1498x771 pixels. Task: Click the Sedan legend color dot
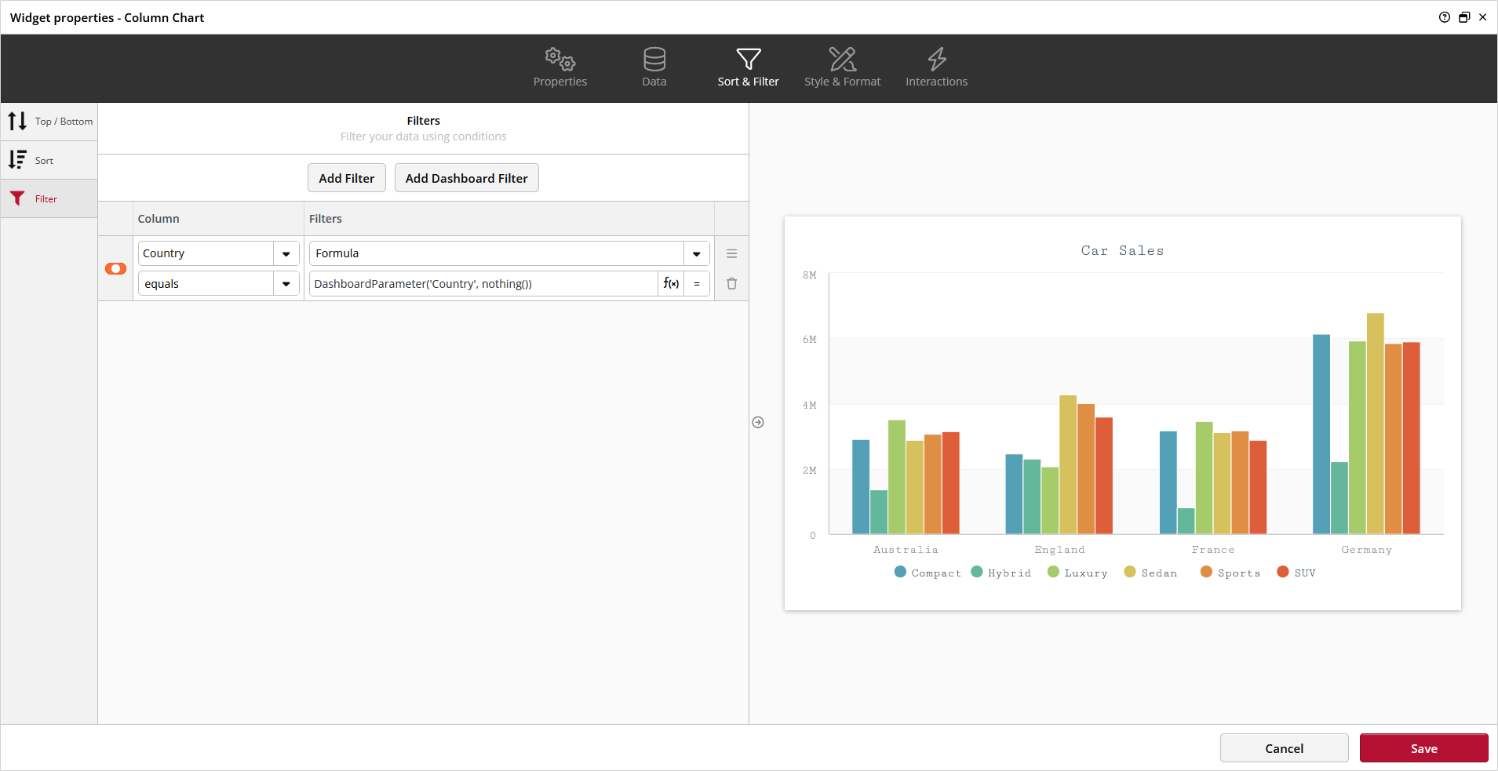1130,572
